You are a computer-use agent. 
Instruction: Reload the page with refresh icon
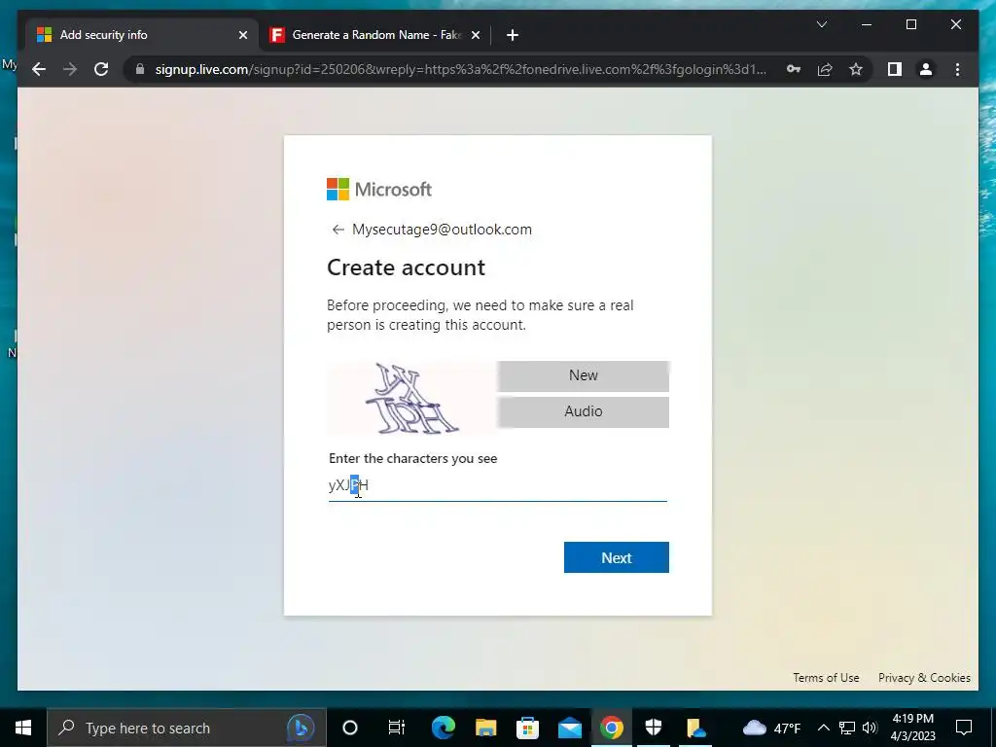101,69
